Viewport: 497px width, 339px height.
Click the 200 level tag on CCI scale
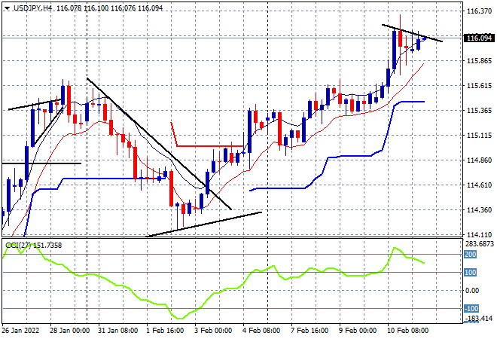471,255
